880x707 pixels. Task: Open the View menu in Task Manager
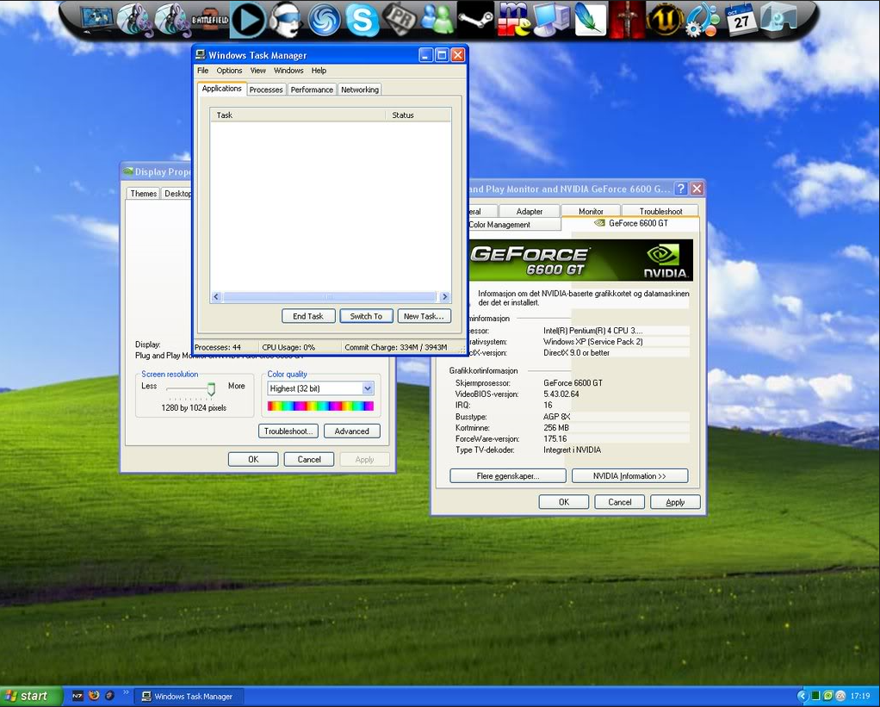257,70
